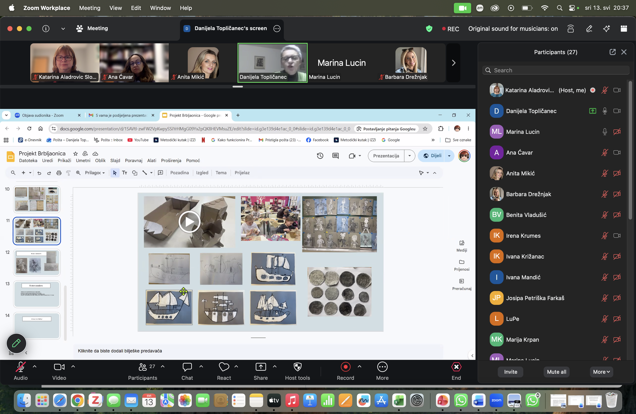Open comments icon in Google Slides

pyautogui.click(x=335, y=156)
